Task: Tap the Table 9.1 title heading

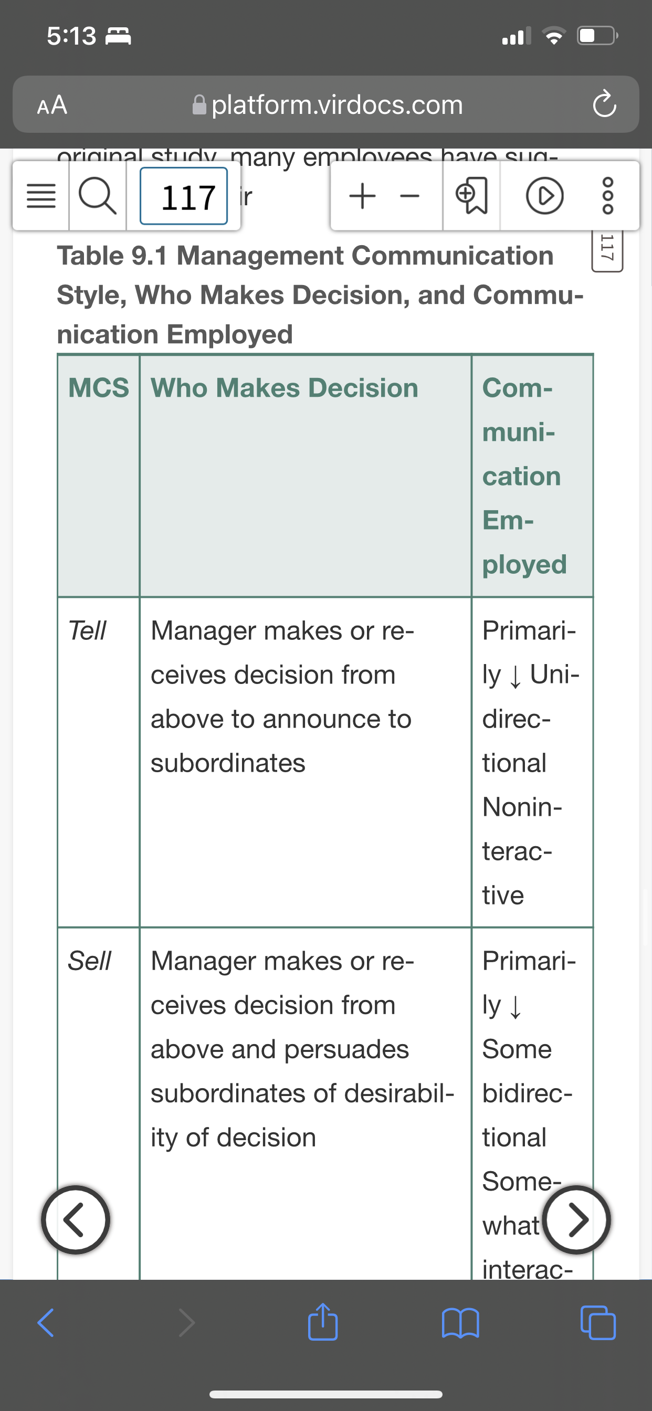Action: [321, 294]
